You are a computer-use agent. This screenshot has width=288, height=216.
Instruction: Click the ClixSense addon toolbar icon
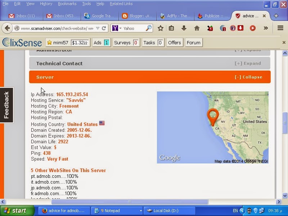click(223, 28)
